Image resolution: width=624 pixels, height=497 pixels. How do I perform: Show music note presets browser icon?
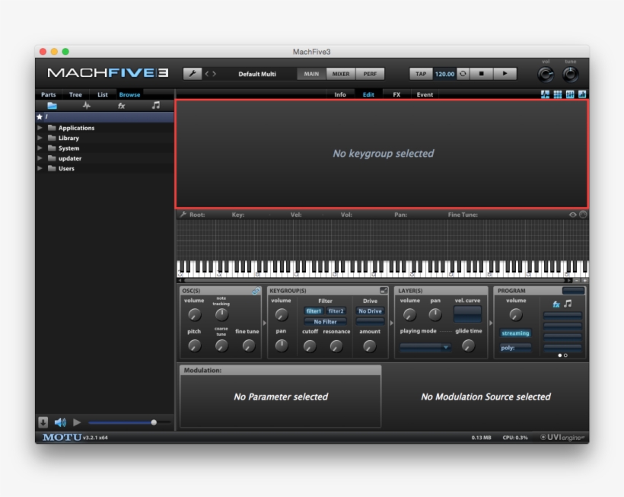coord(155,105)
